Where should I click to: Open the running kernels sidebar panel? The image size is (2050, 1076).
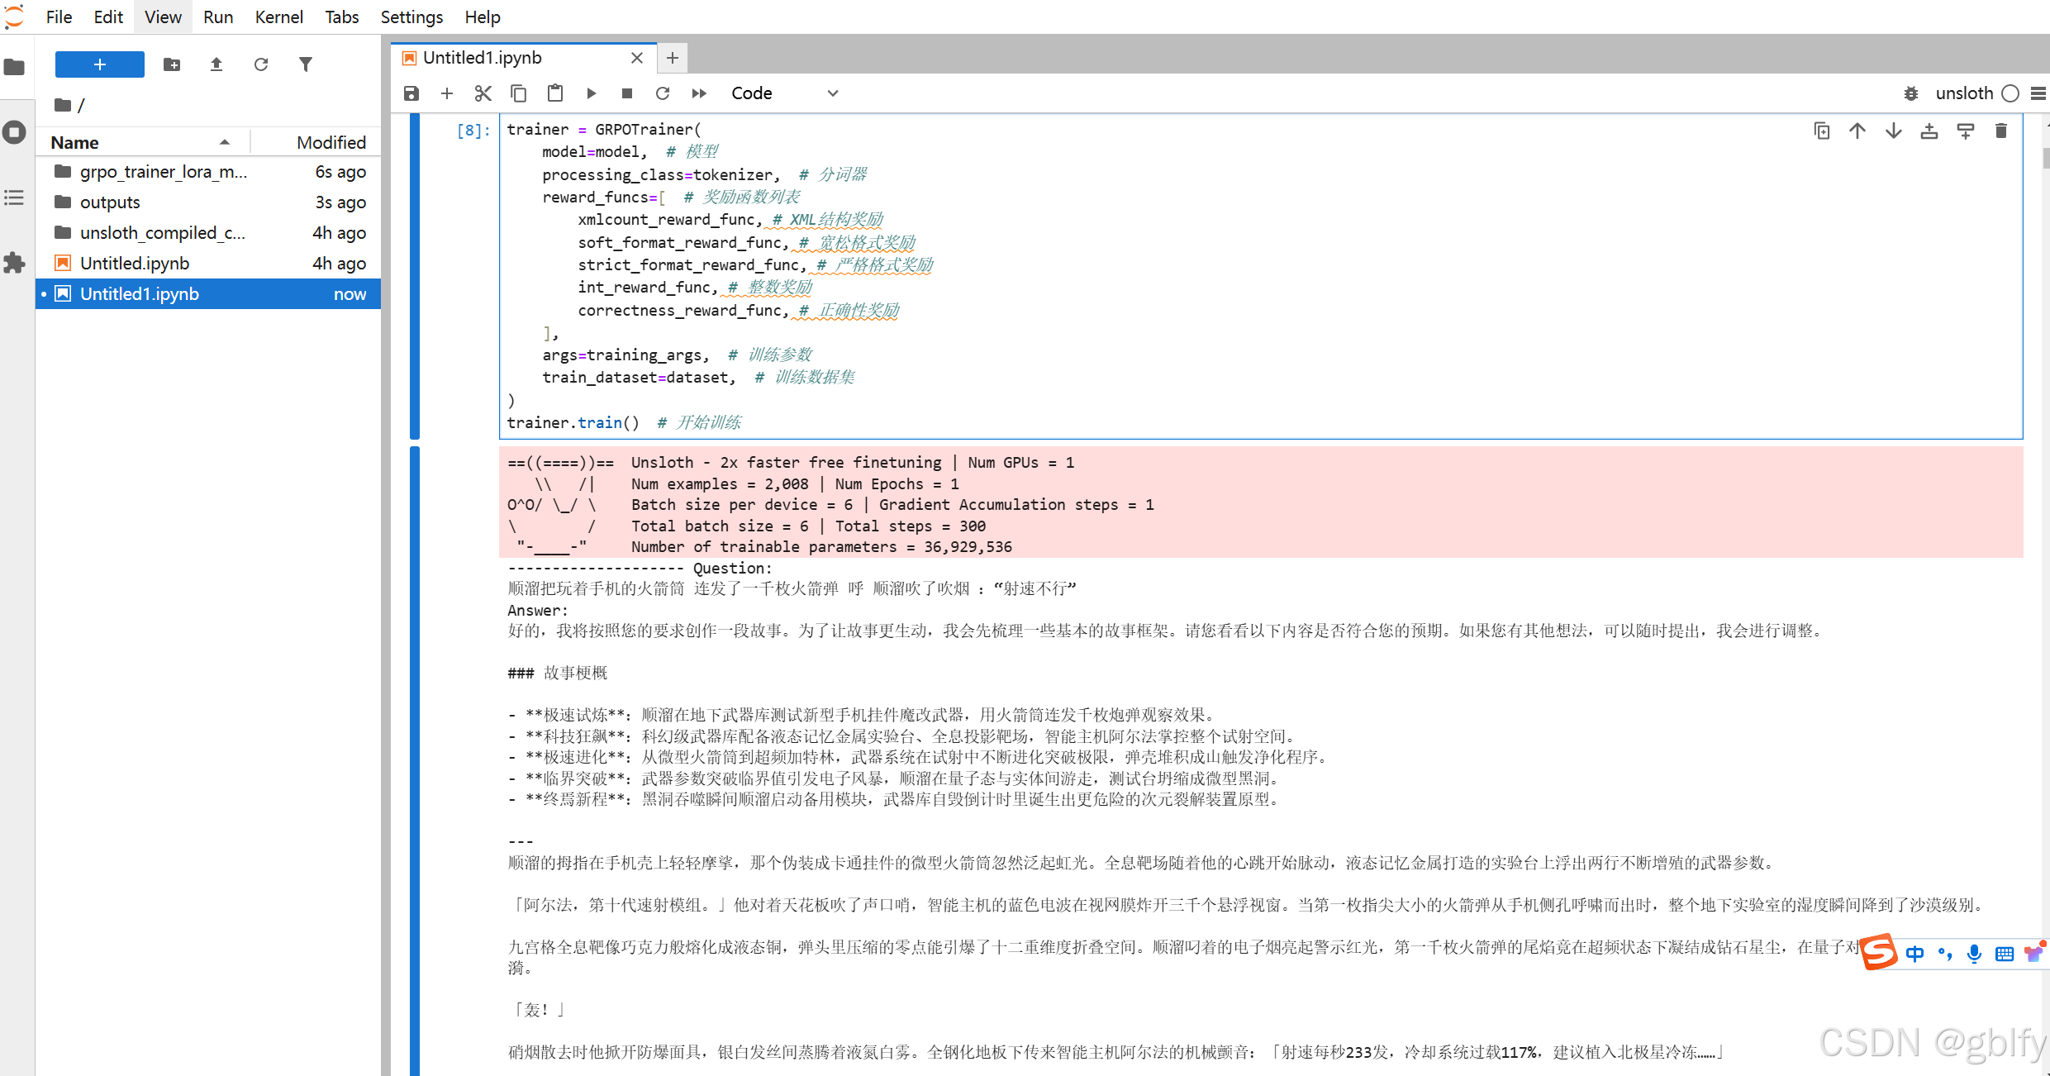[x=14, y=132]
